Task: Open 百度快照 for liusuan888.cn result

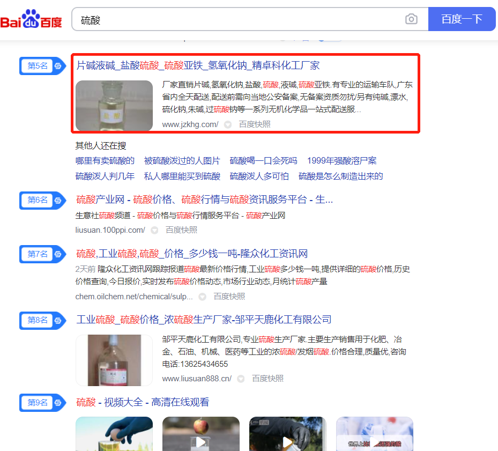Action: click(x=267, y=379)
